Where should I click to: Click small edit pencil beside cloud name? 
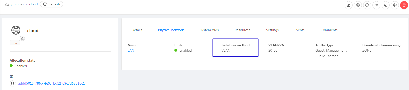coord(22,38)
